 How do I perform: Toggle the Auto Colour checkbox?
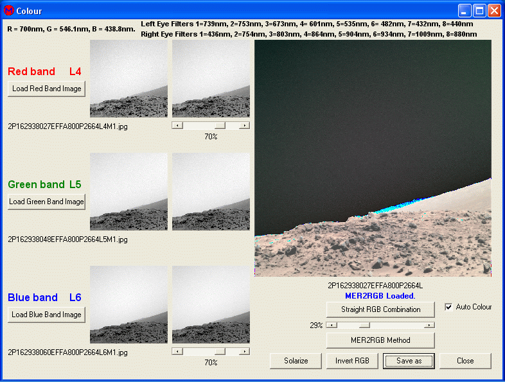click(x=448, y=307)
